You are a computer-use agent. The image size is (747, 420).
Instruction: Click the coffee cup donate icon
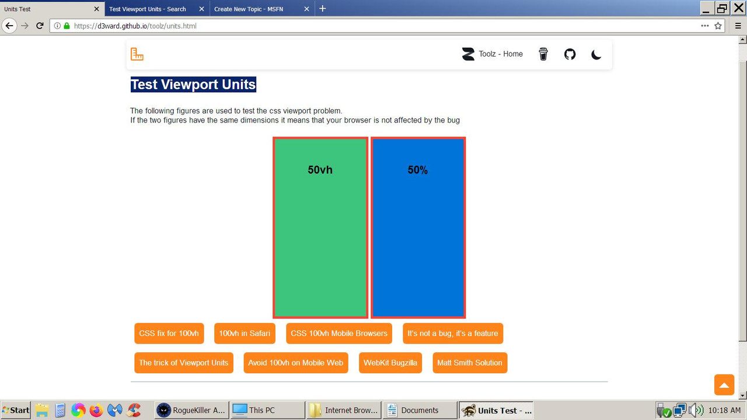point(543,54)
